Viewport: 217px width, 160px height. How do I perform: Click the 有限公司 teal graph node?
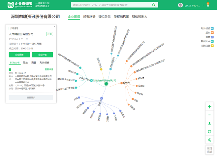[x=77, y=74]
